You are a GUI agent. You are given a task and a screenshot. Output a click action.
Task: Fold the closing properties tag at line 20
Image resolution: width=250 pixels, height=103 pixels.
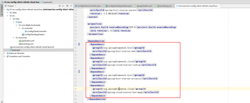[x=83, y=34]
